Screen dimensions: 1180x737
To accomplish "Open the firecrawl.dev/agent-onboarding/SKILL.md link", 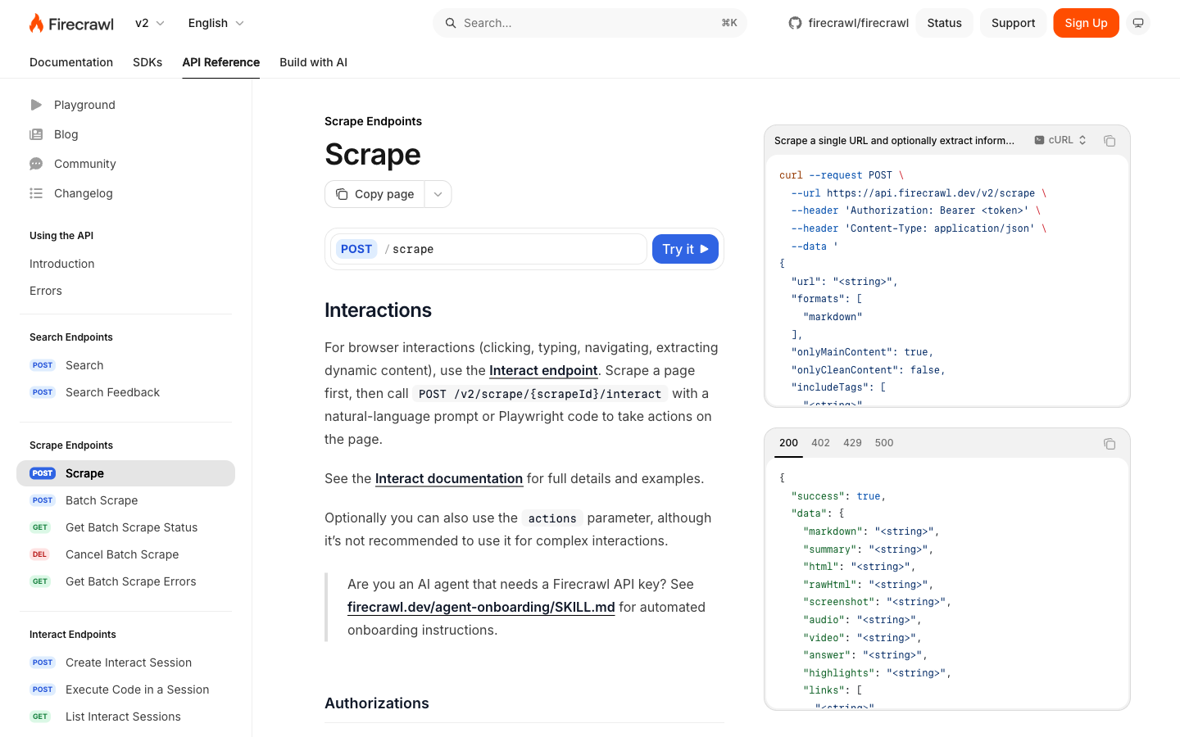I will (x=481, y=607).
